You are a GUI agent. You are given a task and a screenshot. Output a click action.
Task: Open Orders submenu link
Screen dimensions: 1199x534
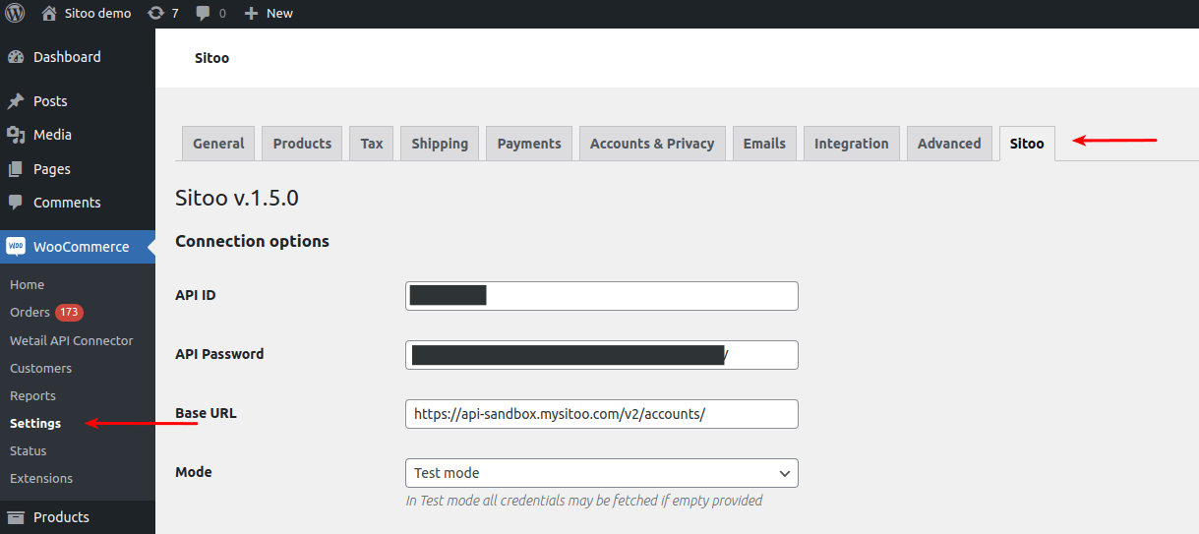[x=30, y=312]
